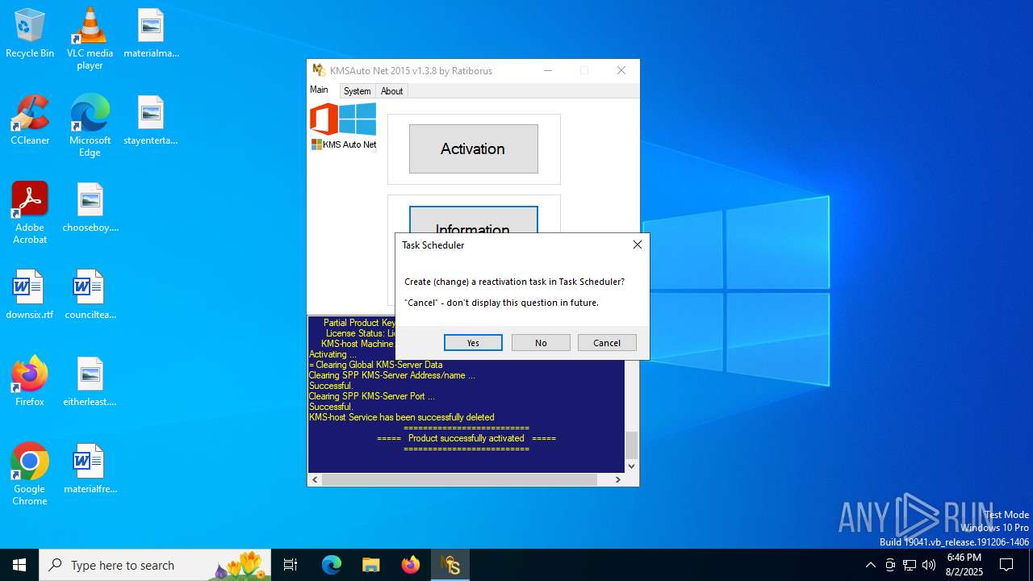1033x581 pixels.
Task: Confirm with Yes in Task Scheduler dialog
Action: [x=473, y=343]
